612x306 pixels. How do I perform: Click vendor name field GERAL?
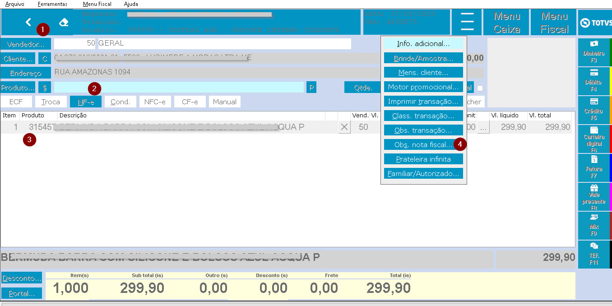click(224, 44)
